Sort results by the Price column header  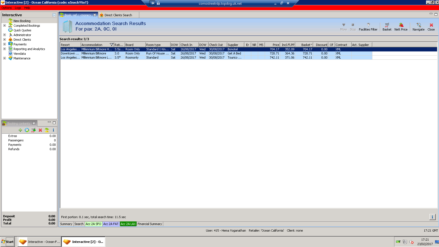[x=272, y=45]
